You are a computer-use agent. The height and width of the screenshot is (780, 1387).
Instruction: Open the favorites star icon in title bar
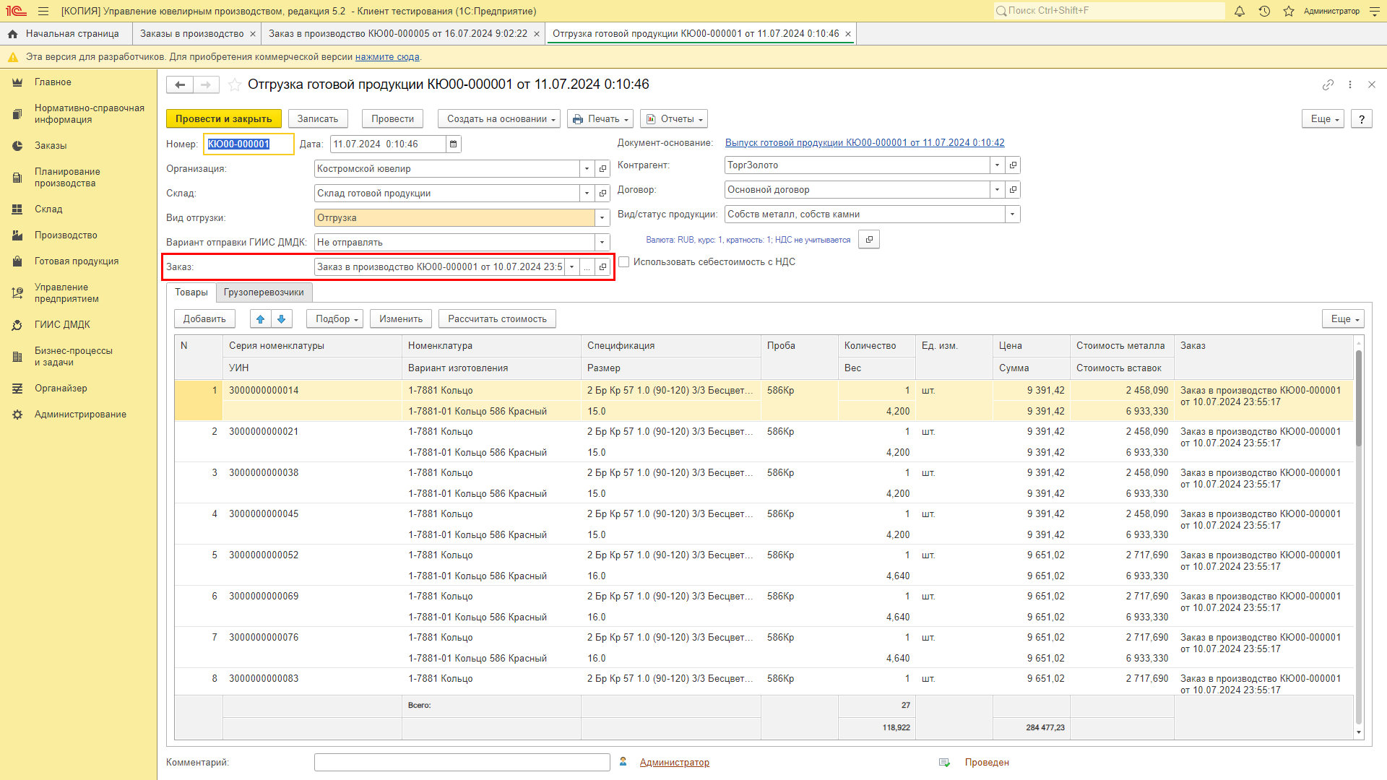click(1289, 11)
